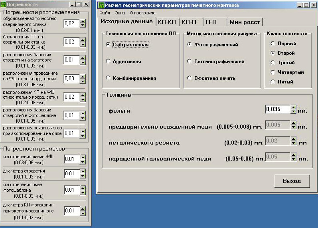This screenshot has width=318, height=228.
Task: Decrease фольги thickness with down arrow
Action: tap(293, 112)
